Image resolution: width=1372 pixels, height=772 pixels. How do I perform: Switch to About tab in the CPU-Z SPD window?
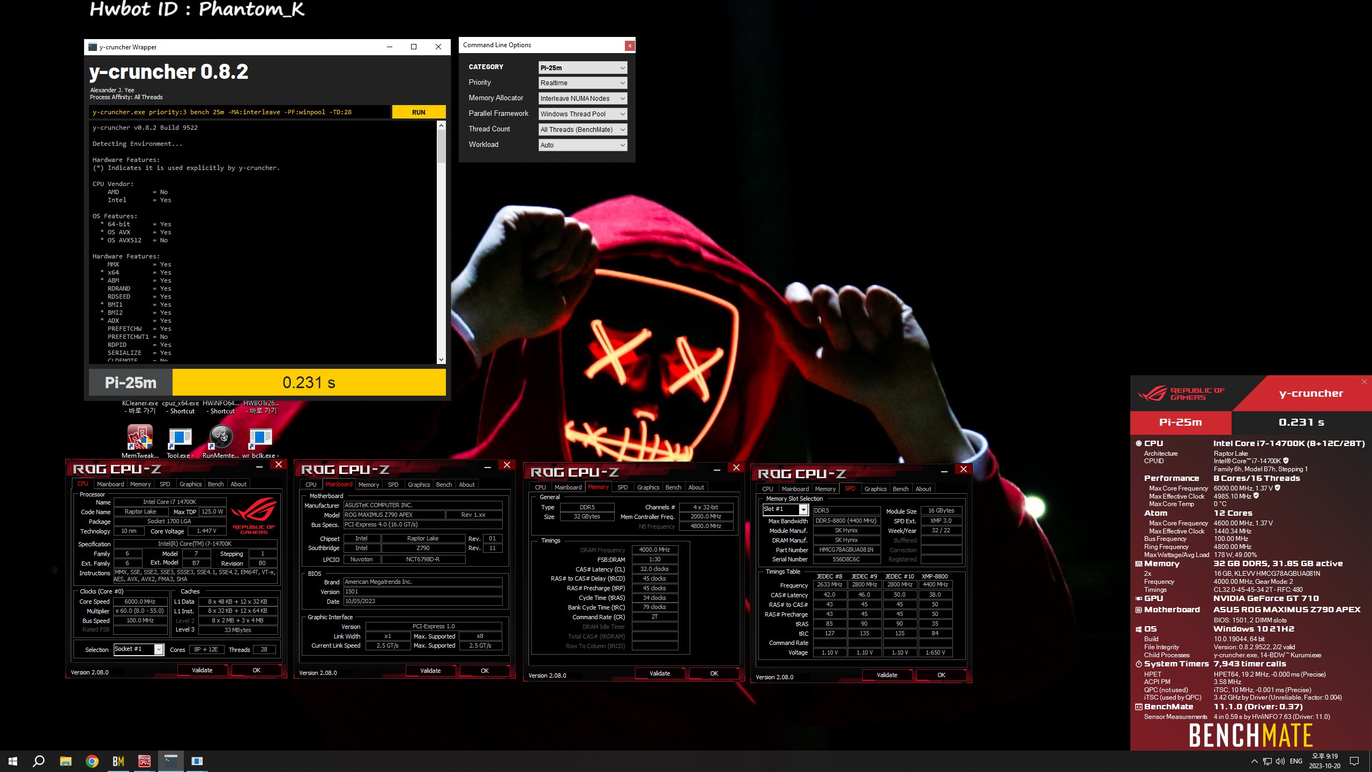923,489
